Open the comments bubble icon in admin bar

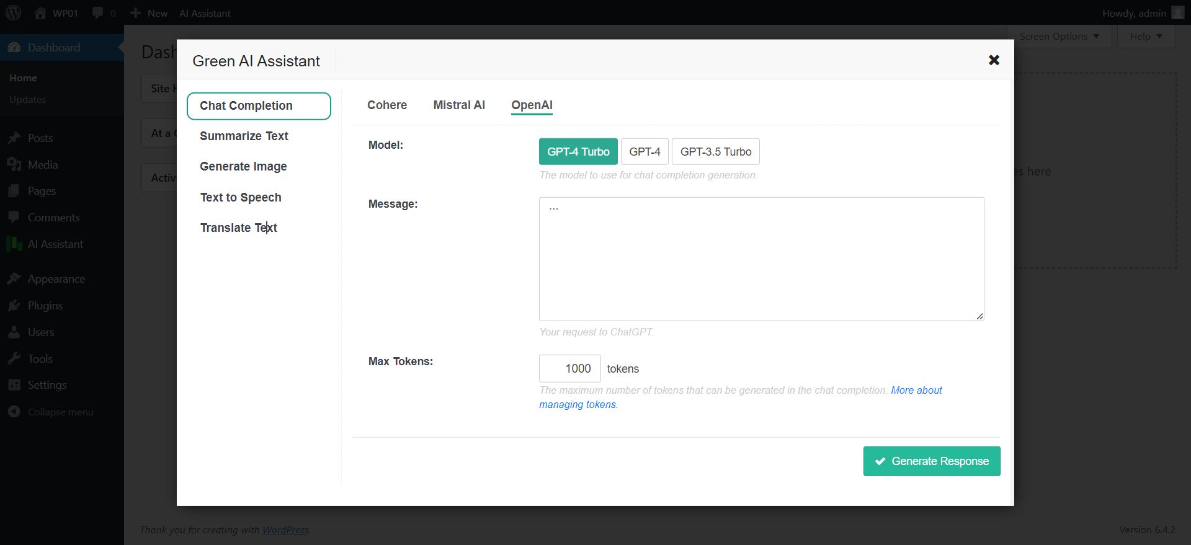coord(97,13)
